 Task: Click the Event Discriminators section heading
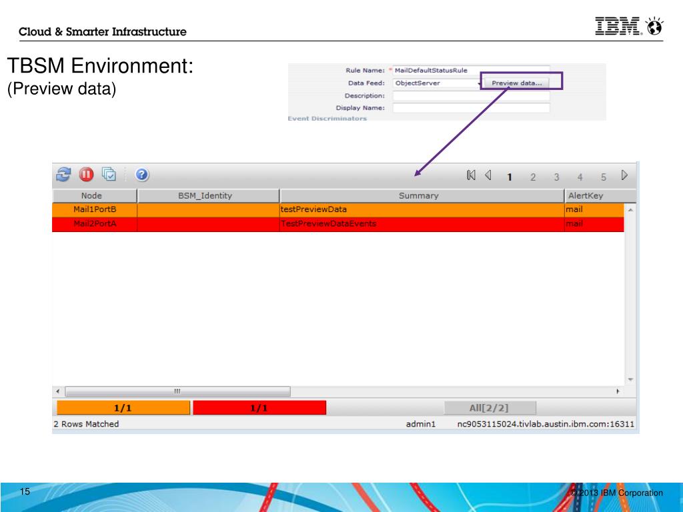pyautogui.click(x=327, y=119)
